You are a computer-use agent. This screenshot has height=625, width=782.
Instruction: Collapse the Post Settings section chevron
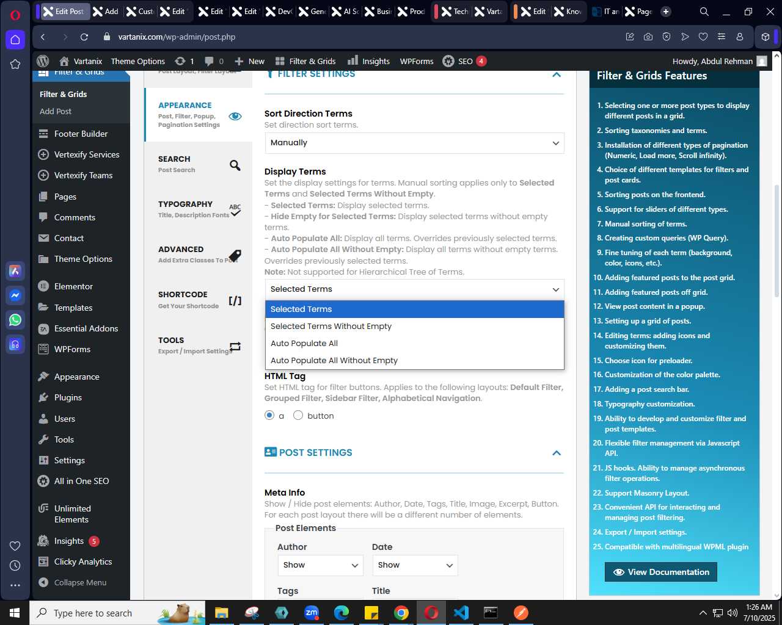557,453
